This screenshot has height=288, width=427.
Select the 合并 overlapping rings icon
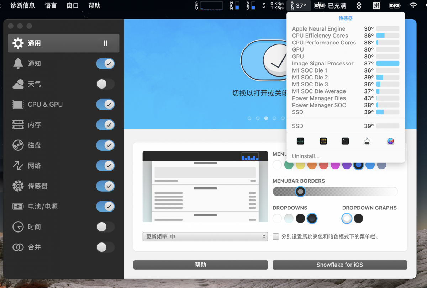[18, 247]
